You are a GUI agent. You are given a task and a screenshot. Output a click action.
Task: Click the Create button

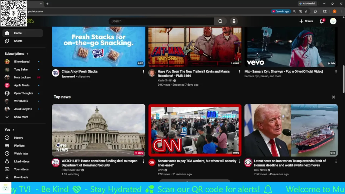306,21
